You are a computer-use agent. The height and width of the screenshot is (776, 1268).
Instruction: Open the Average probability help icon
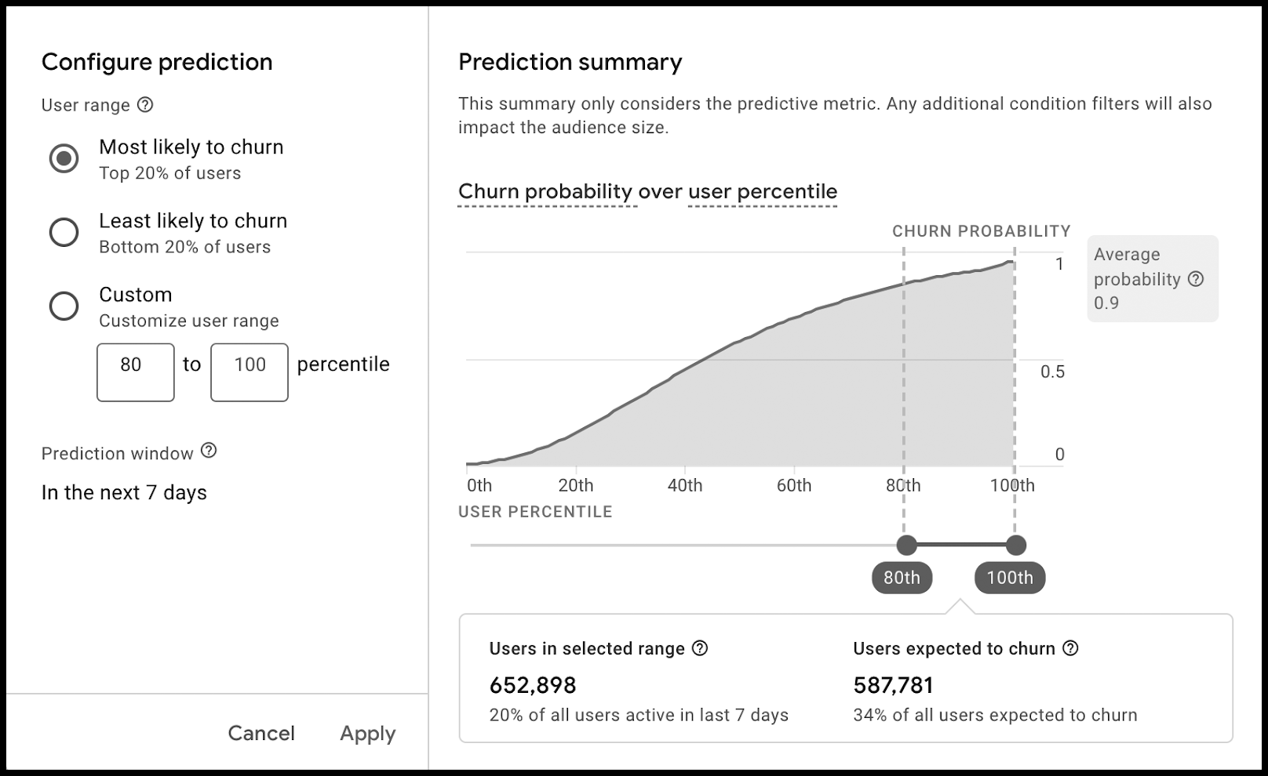(x=1196, y=279)
